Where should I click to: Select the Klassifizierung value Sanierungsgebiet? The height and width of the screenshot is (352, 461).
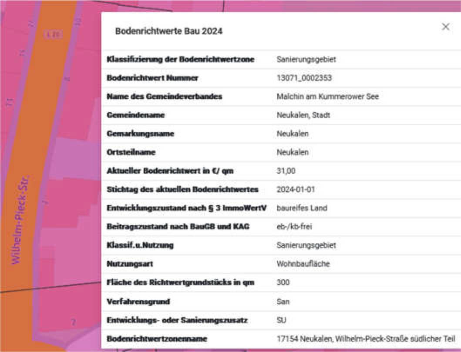pos(302,59)
